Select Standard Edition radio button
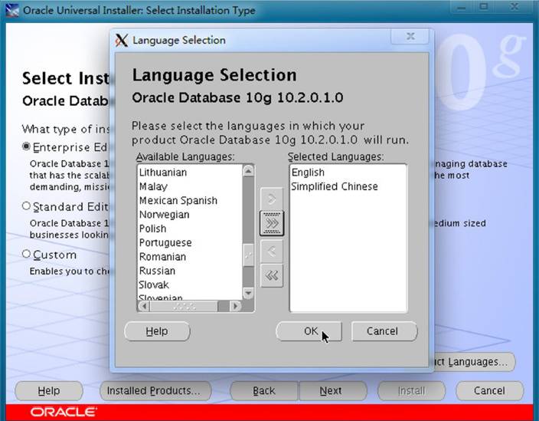Image resolution: width=539 pixels, height=421 pixels. (x=26, y=206)
